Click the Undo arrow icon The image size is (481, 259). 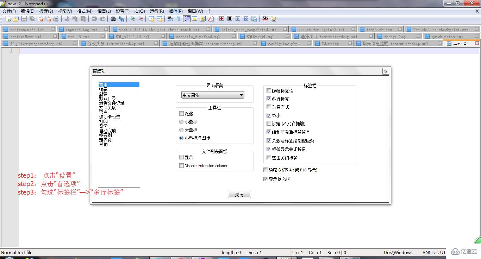pyautogui.click(x=94, y=19)
